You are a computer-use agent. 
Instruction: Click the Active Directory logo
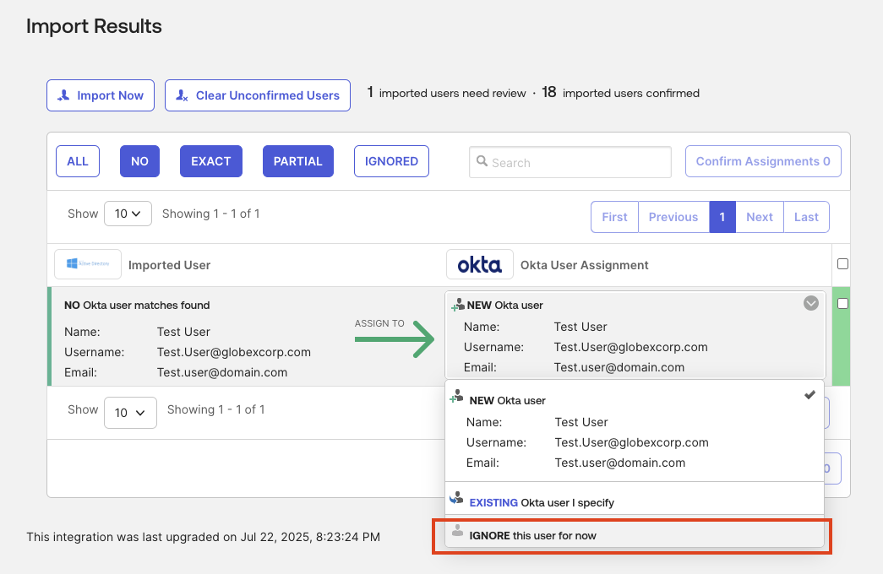[88, 264]
